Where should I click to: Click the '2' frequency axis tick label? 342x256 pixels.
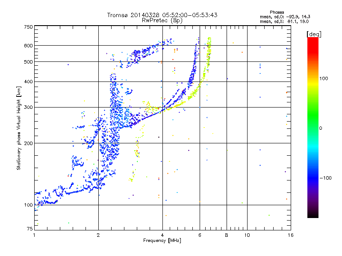pos(98,235)
